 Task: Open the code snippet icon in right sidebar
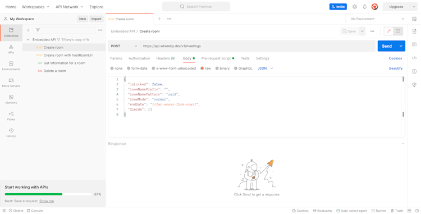[x=414, y=58]
